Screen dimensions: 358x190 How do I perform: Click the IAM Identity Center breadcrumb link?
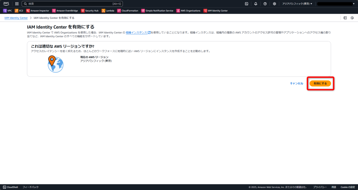coord(16,18)
